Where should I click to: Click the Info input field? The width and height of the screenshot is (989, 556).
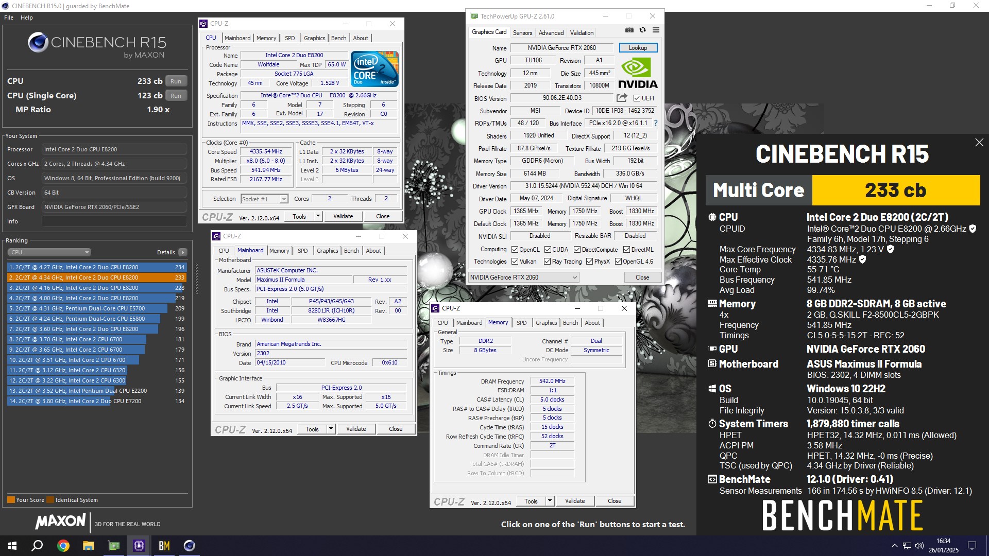[x=114, y=221]
